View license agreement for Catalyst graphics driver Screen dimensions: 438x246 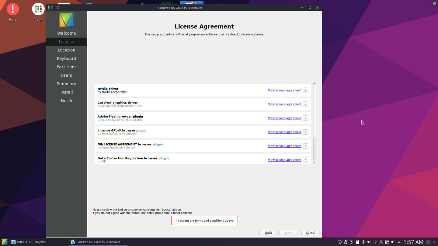(285, 104)
